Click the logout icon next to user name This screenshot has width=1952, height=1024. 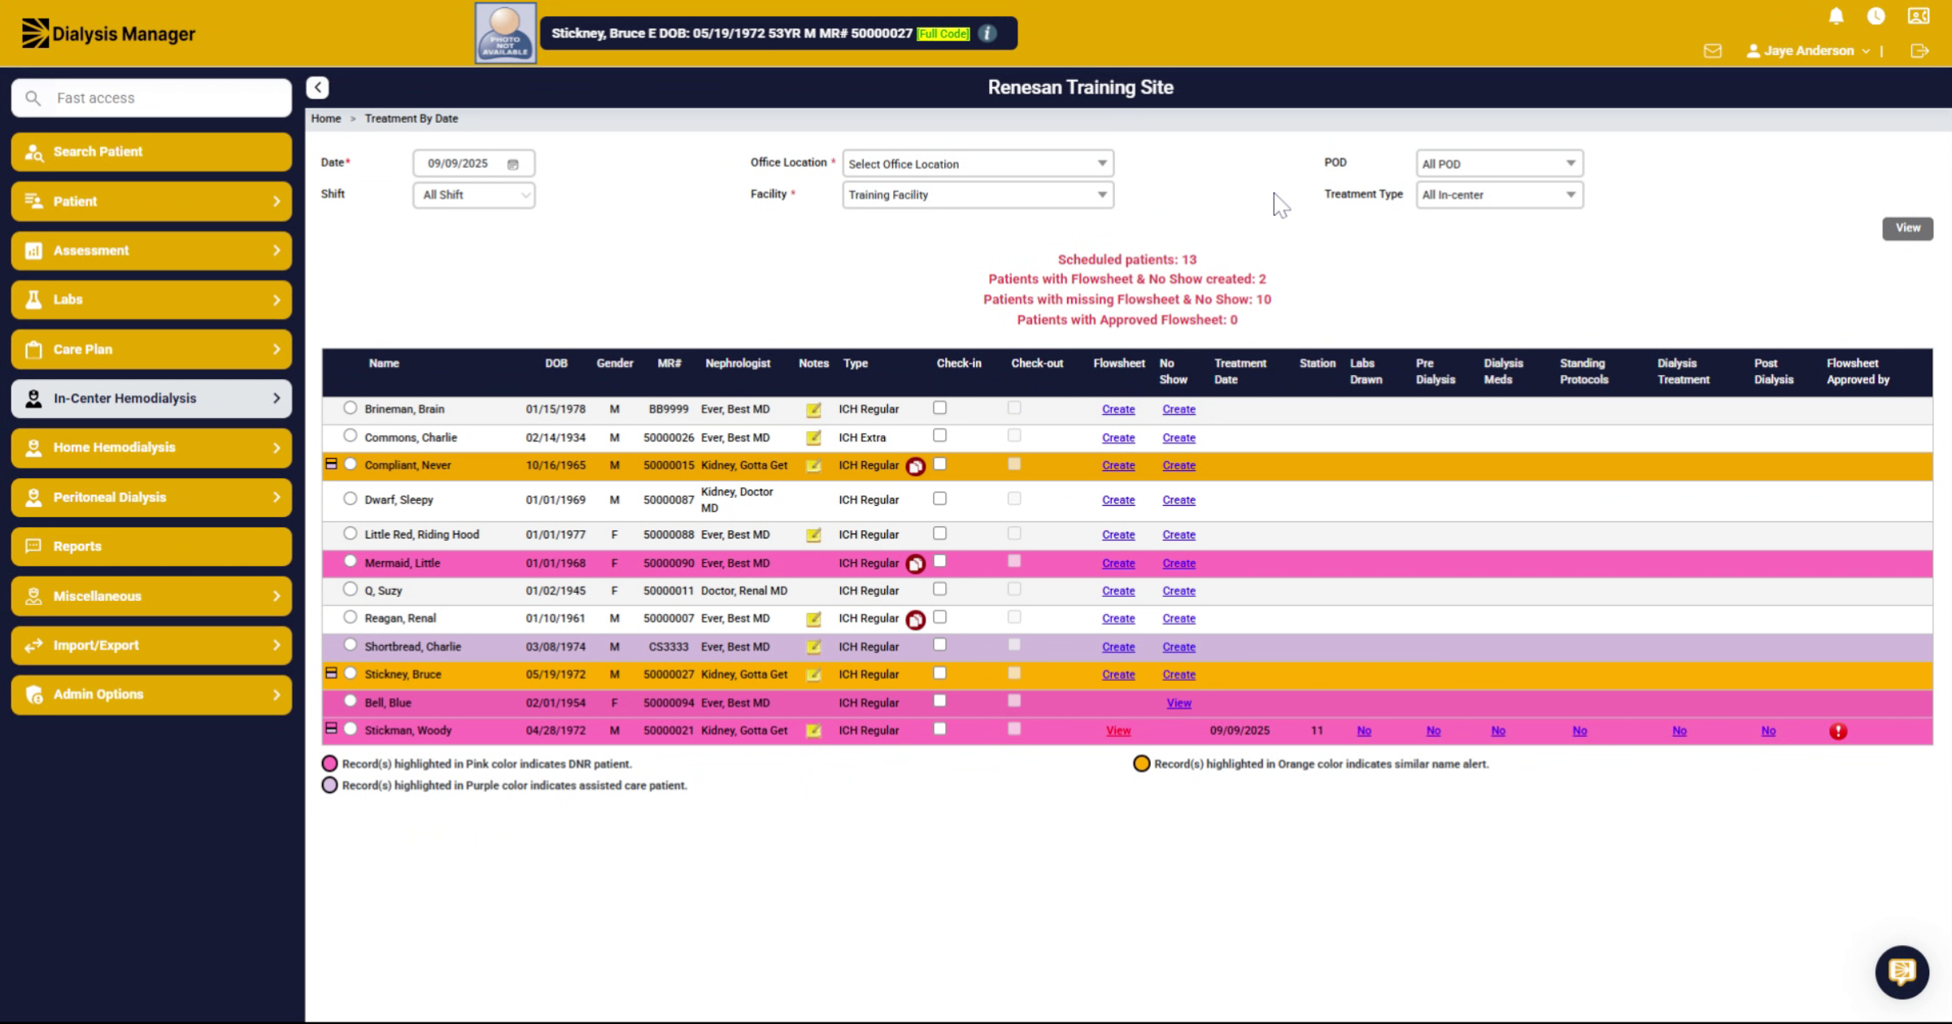(x=1919, y=50)
